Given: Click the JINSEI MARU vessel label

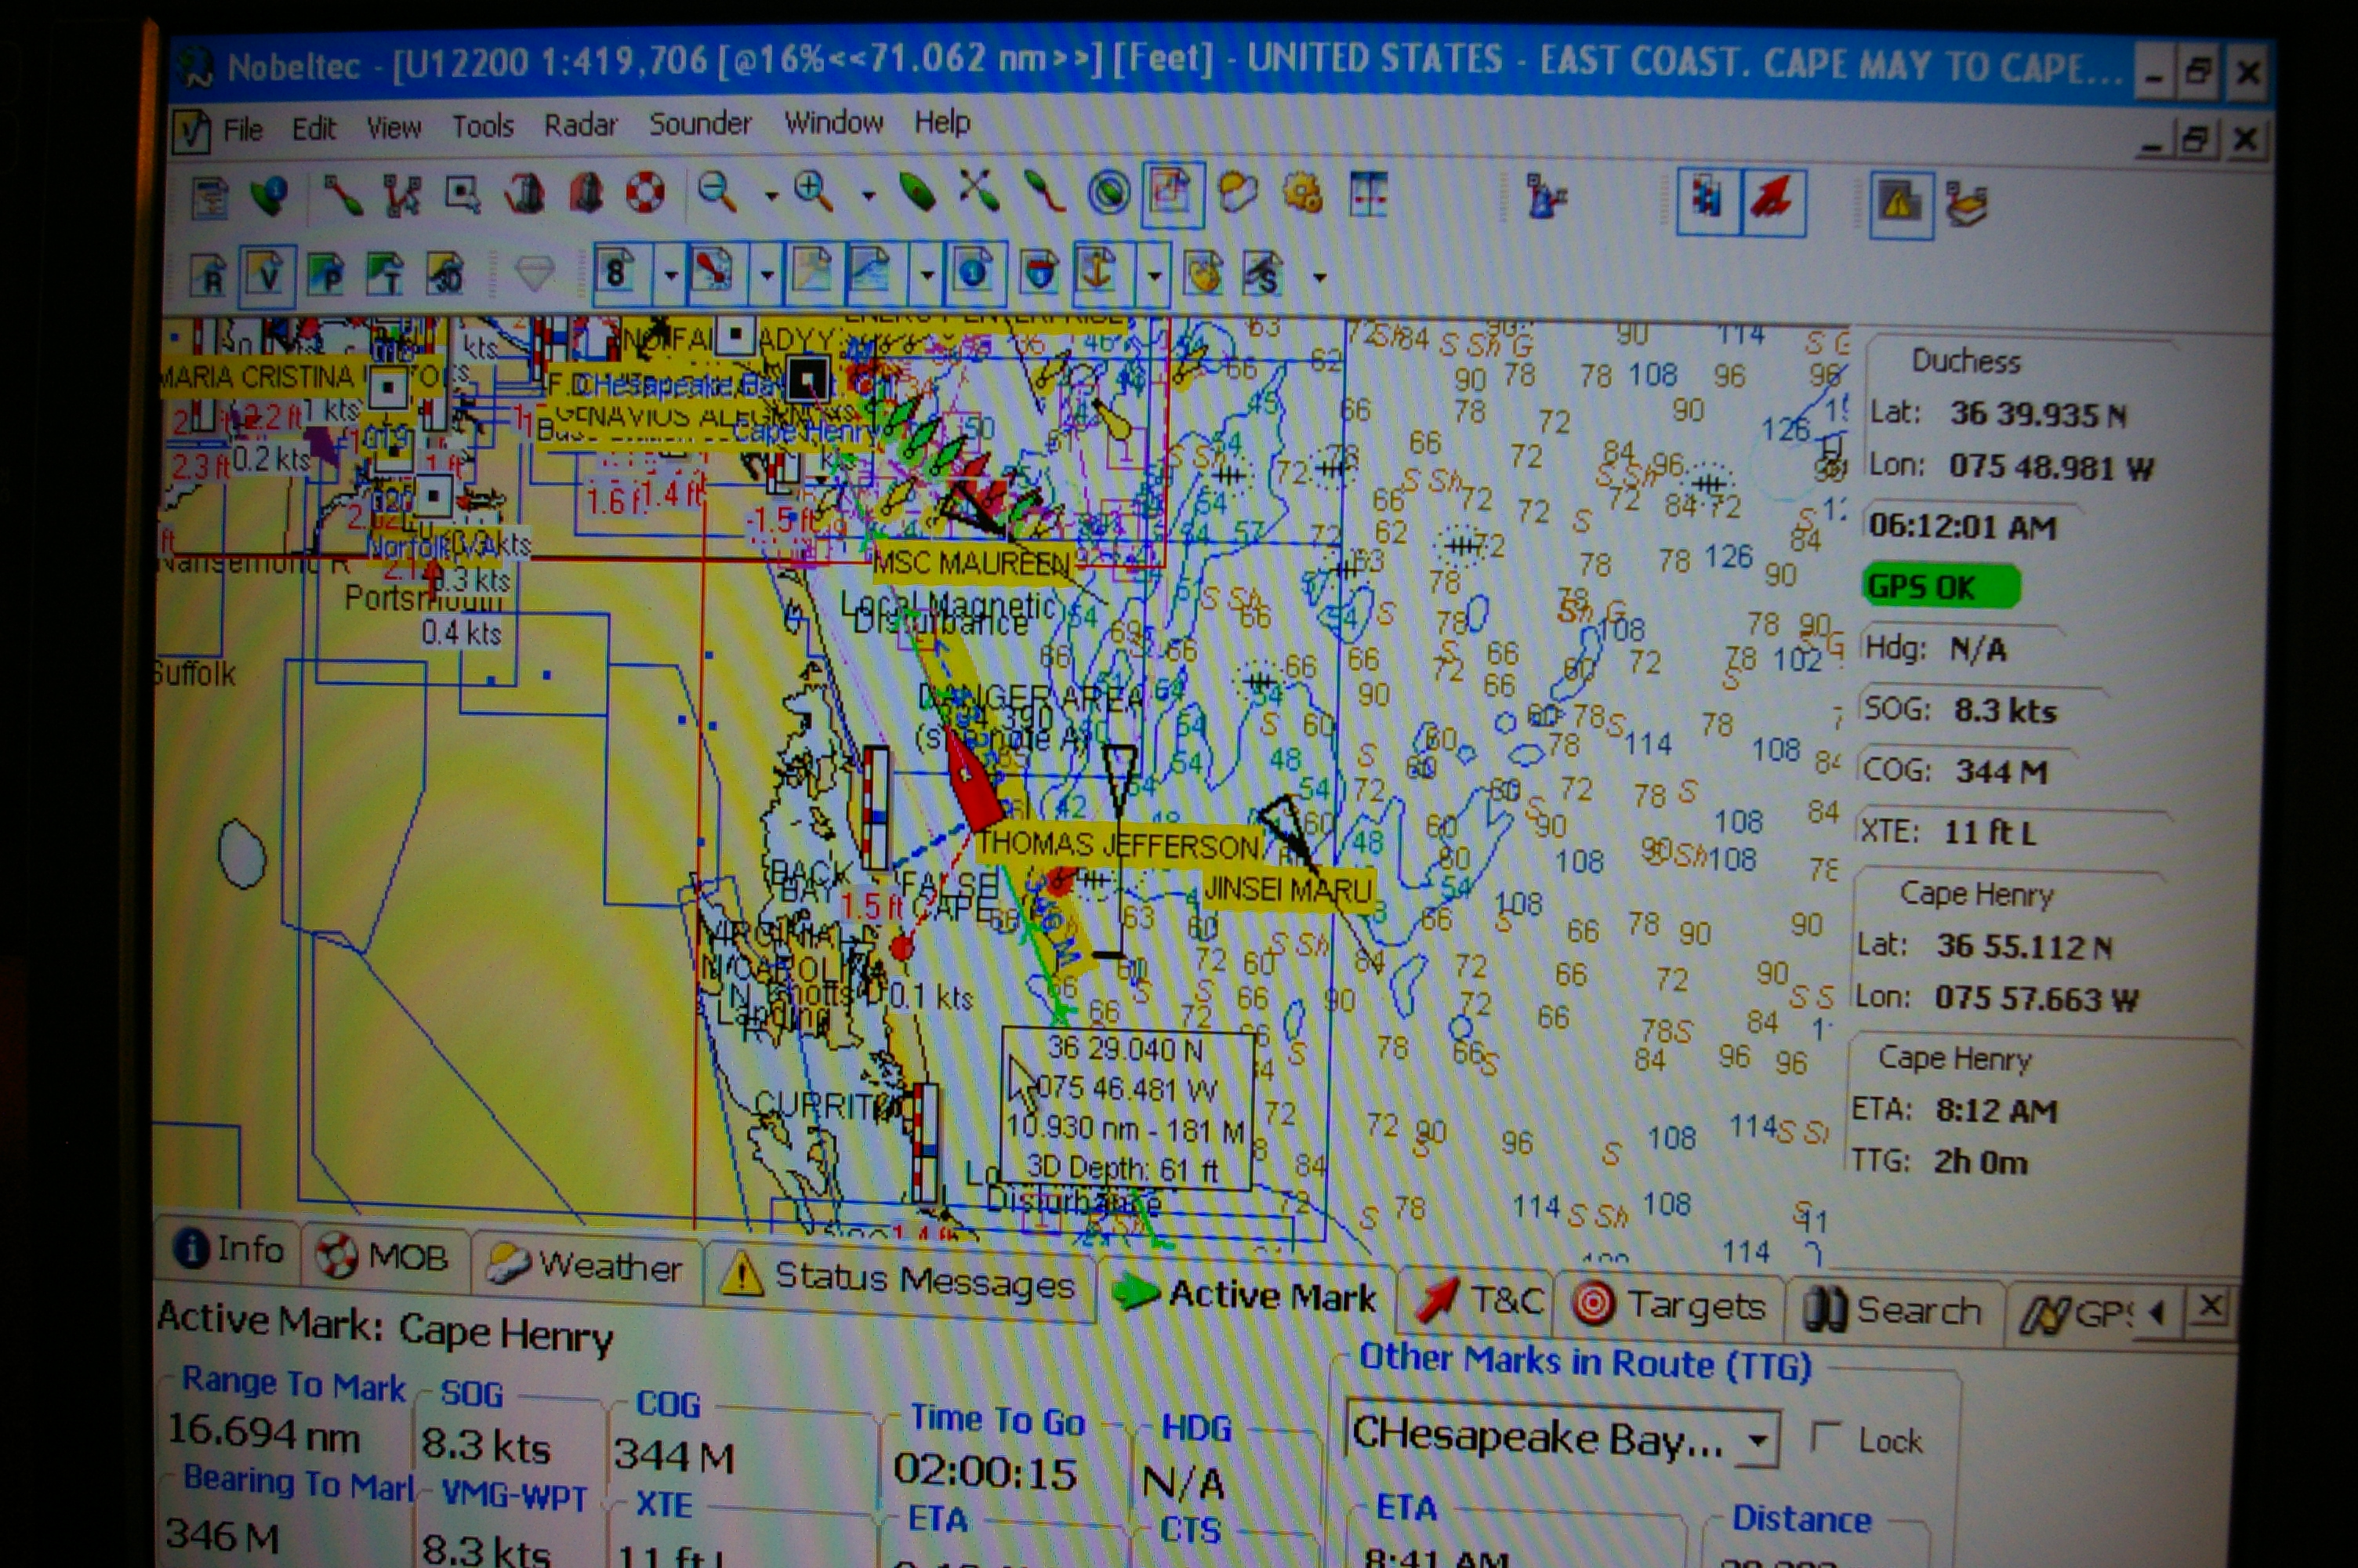Looking at the screenshot, I should (1287, 888).
